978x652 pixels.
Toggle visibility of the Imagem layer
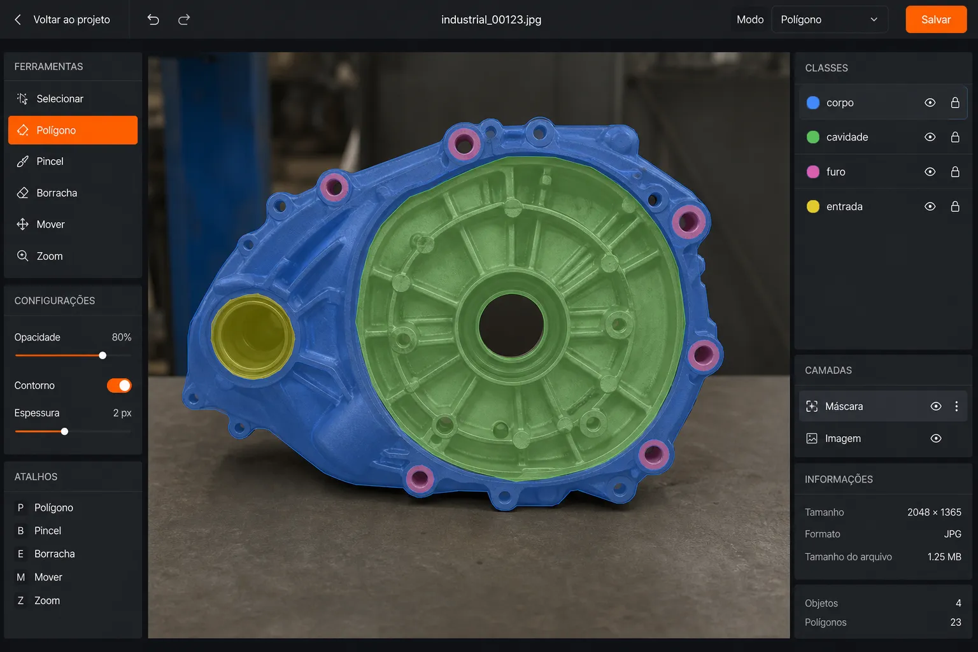coord(936,438)
